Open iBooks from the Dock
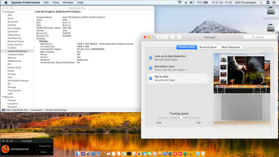Image resolution: width=279 pixels, height=157 pixels. 160,154
